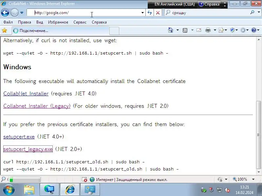Expand the address bar URL dropdown
The image size is (262, 196).
(142, 13)
